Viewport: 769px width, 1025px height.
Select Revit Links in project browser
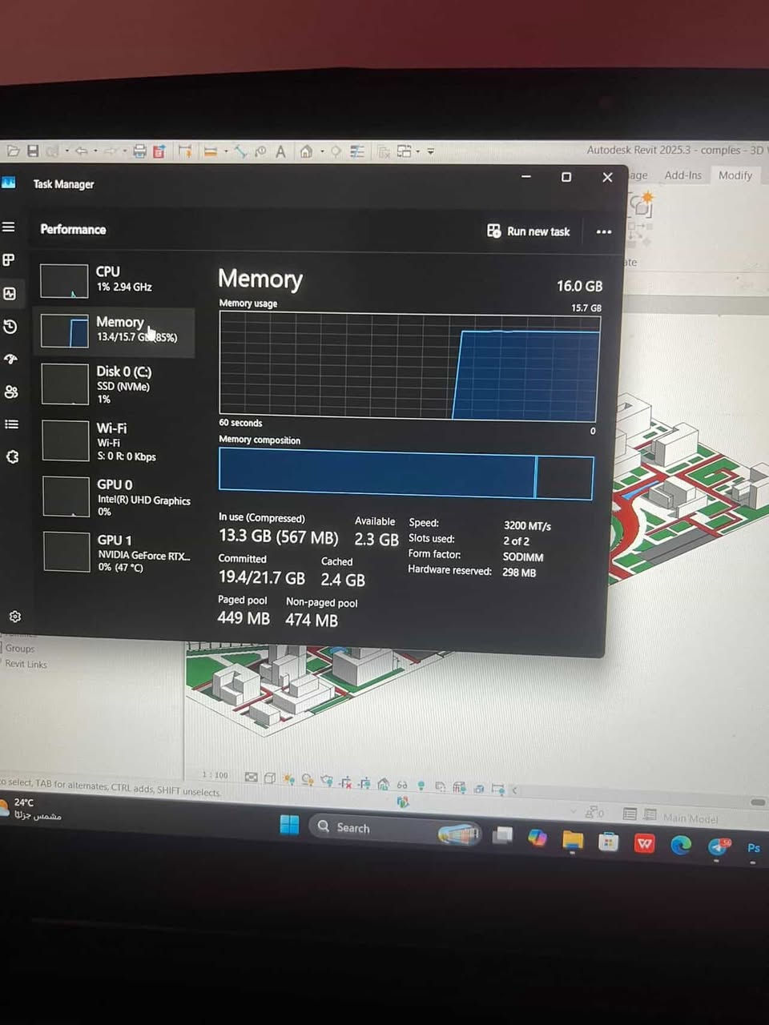click(26, 664)
